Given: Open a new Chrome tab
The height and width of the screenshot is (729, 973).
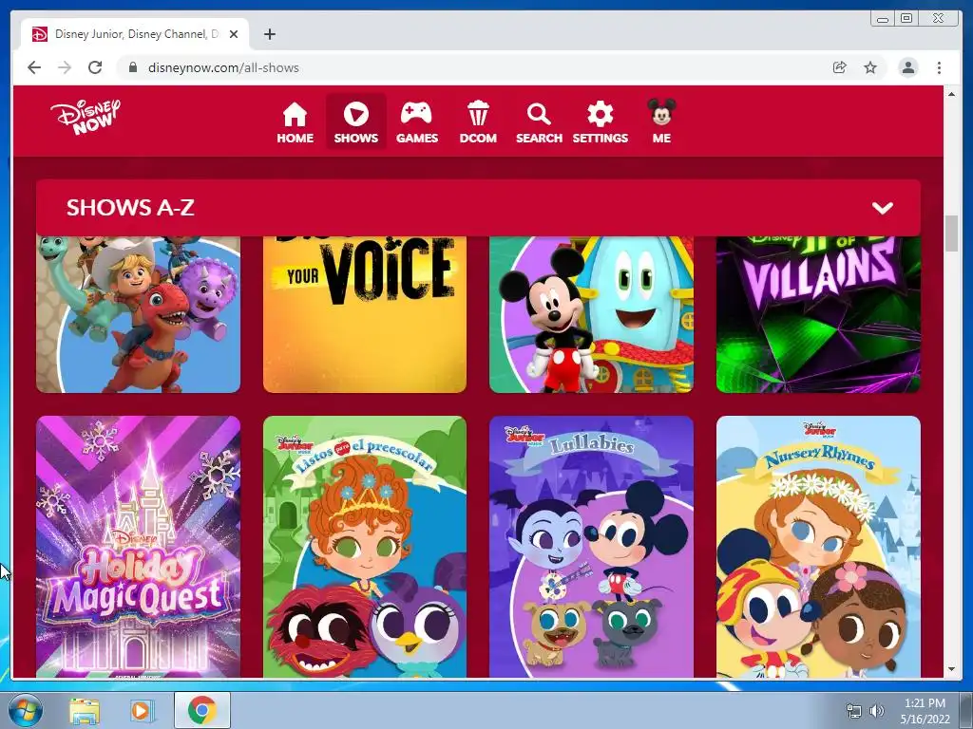Looking at the screenshot, I should pyautogui.click(x=269, y=34).
